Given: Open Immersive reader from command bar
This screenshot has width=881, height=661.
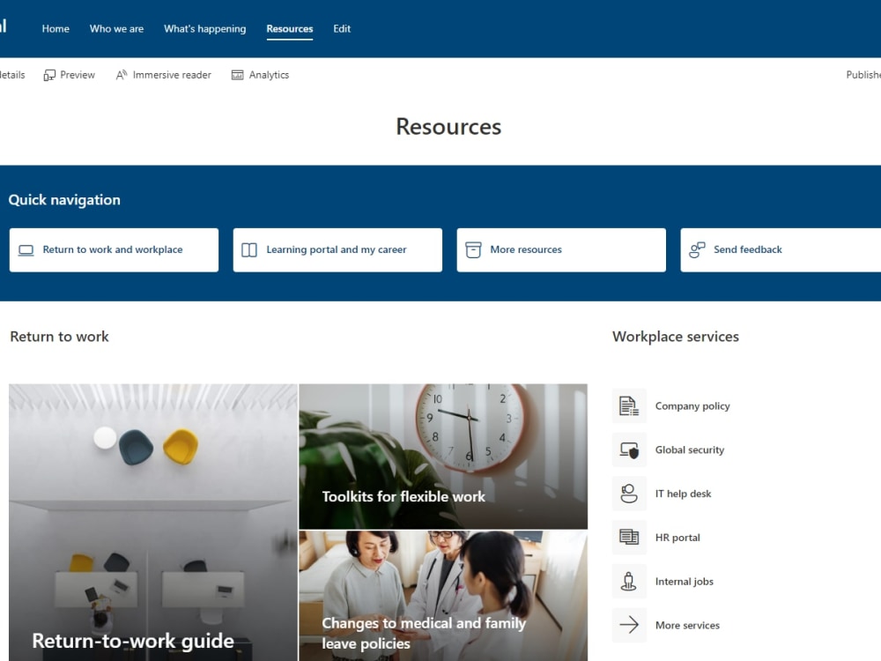Looking at the screenshot, I should click(x=172, y=75).
